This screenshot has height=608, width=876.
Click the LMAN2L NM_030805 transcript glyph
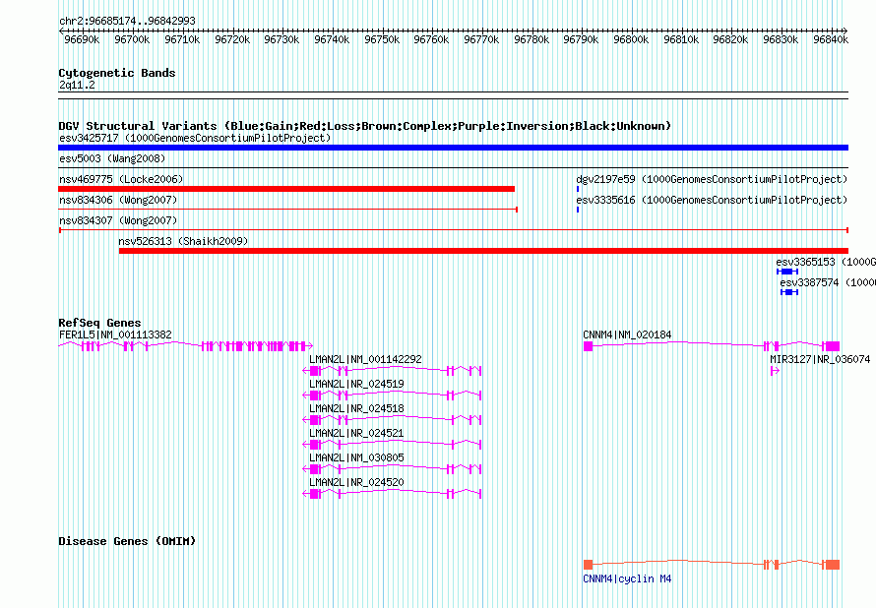[x=392, y=469]
